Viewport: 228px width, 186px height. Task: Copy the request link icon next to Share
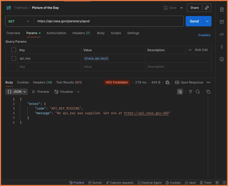[x=207, y=8]
